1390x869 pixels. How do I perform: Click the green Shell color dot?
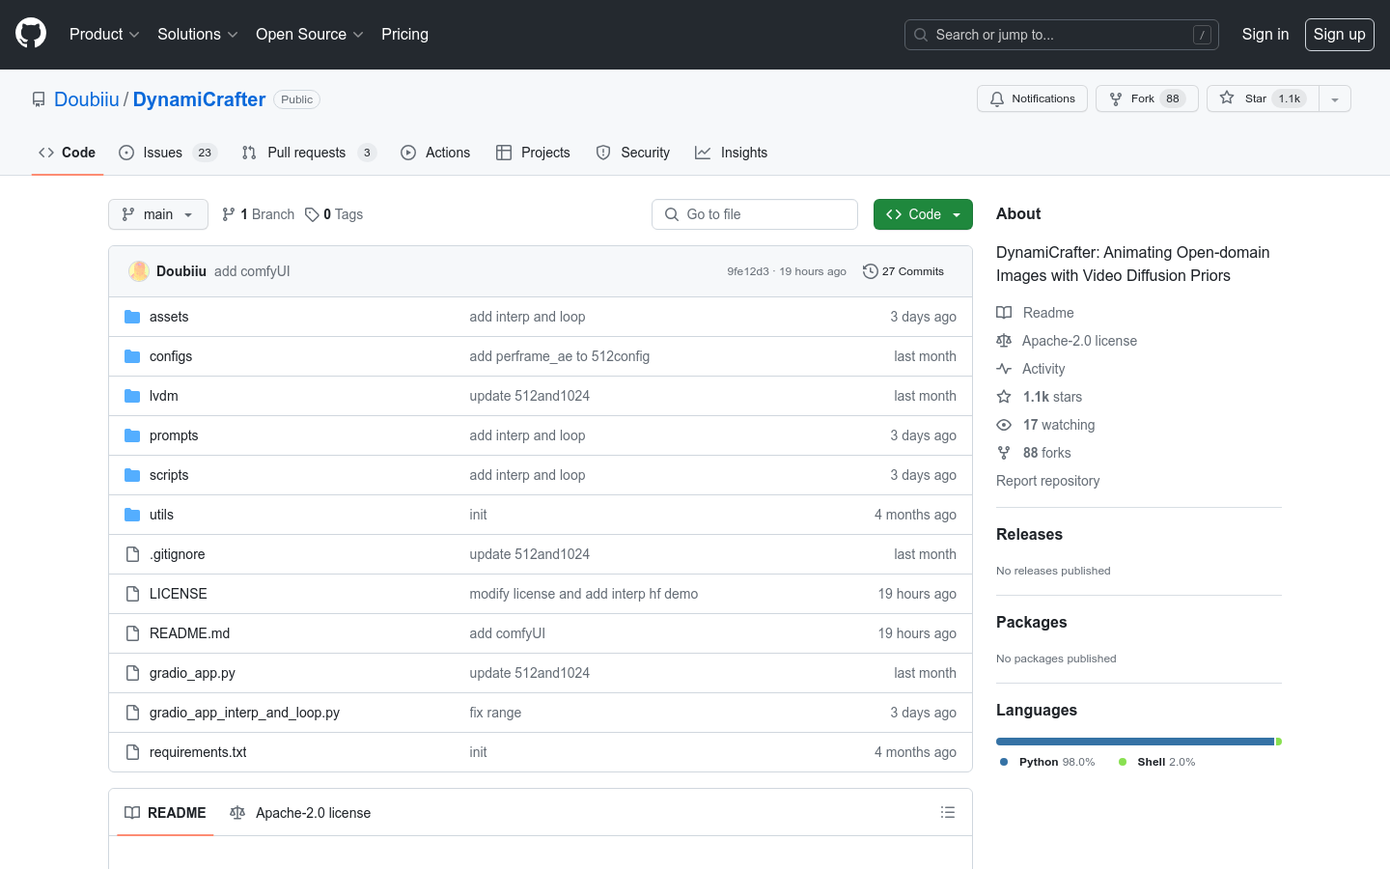[1123, 762]
